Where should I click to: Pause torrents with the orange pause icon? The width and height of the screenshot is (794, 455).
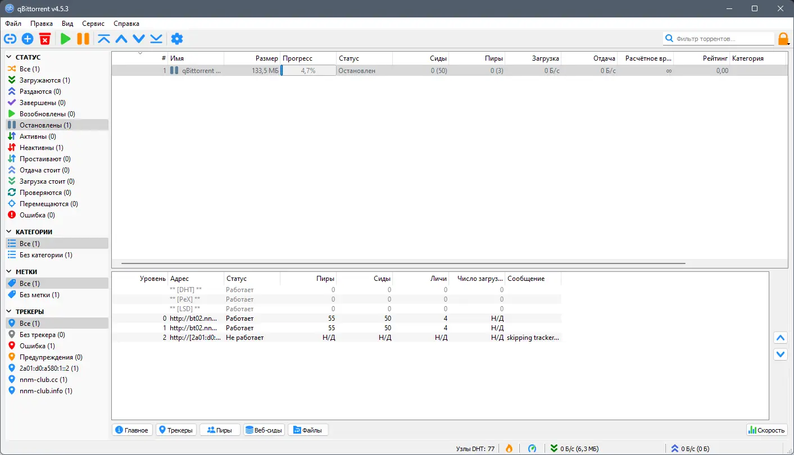(x=83, y=39)
